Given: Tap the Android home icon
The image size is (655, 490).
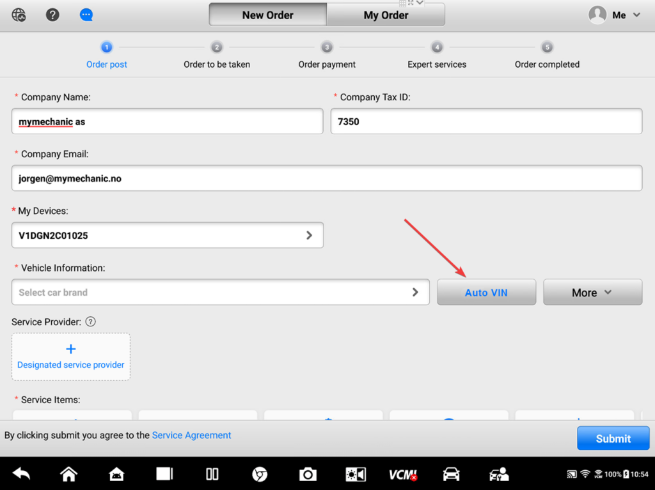Looking at the screenshot, I should 68,474.
